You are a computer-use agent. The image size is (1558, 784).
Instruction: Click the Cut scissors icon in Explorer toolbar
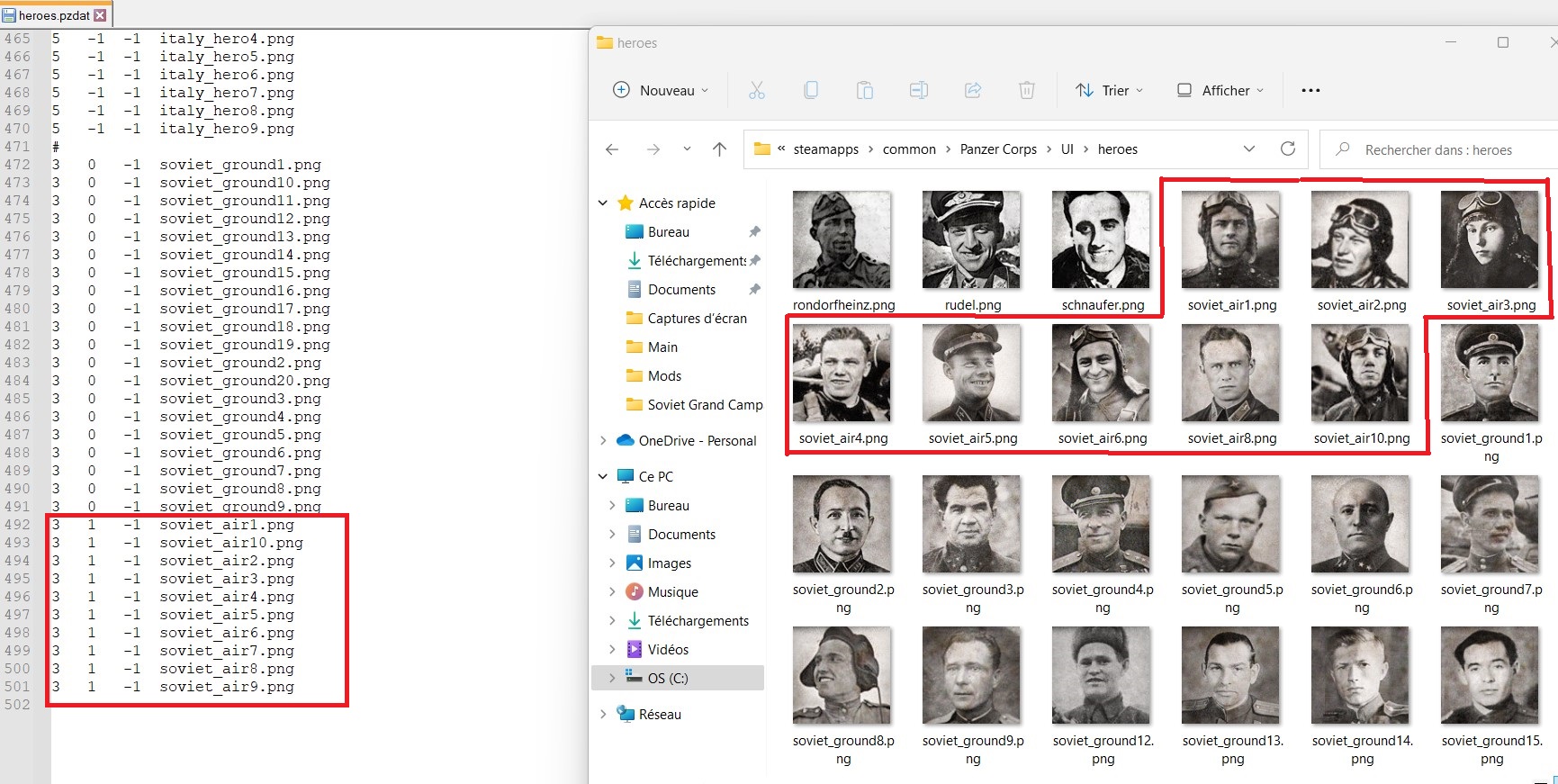[756, 90]
